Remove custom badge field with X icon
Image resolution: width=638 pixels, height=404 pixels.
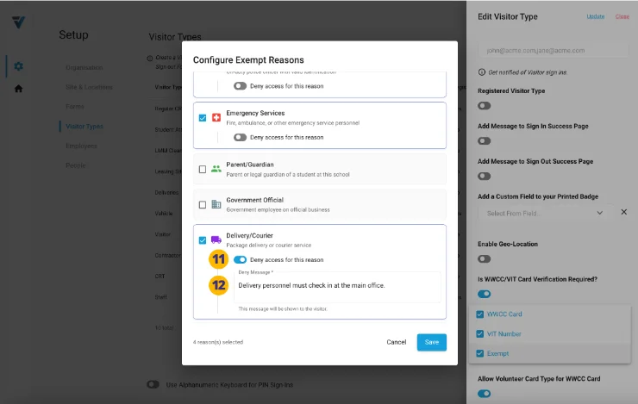click(x=623, y=212)
